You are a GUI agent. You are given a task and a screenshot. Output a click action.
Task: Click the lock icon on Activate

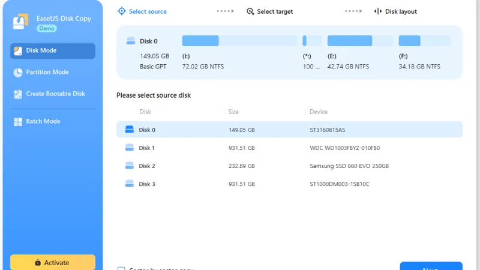pyautogui.click(x=38, y=263)
